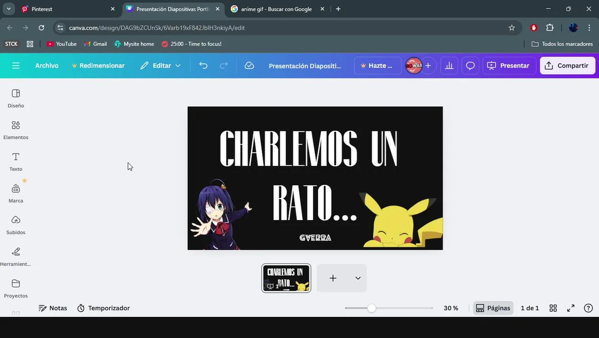599x338 pixels.
Task: Select the Pikachu image on slide
Action: point(400,220)
